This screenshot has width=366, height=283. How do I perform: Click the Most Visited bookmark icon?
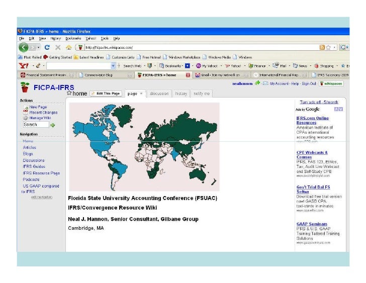coord(20,57)
